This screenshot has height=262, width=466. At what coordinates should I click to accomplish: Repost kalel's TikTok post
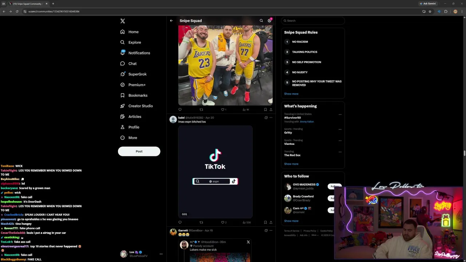click(x=201, y=222)
